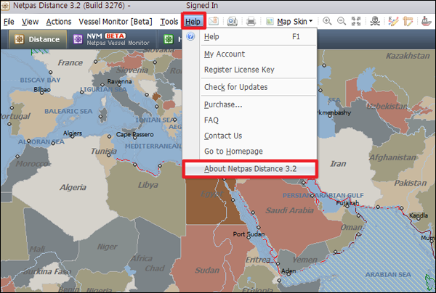The height and width of the screenshot is (293, 436).
Task: Click the map snapshot camera icon
Action: point(233,21)
